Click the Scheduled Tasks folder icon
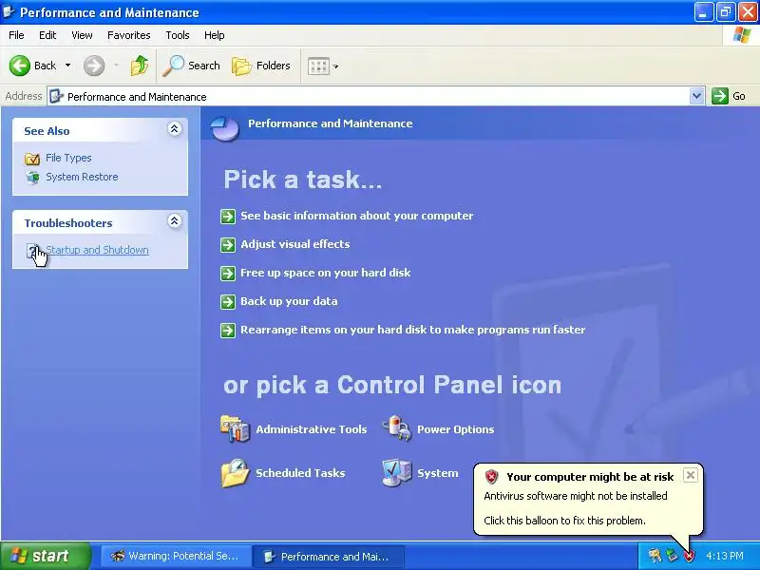 pos(235,472)
